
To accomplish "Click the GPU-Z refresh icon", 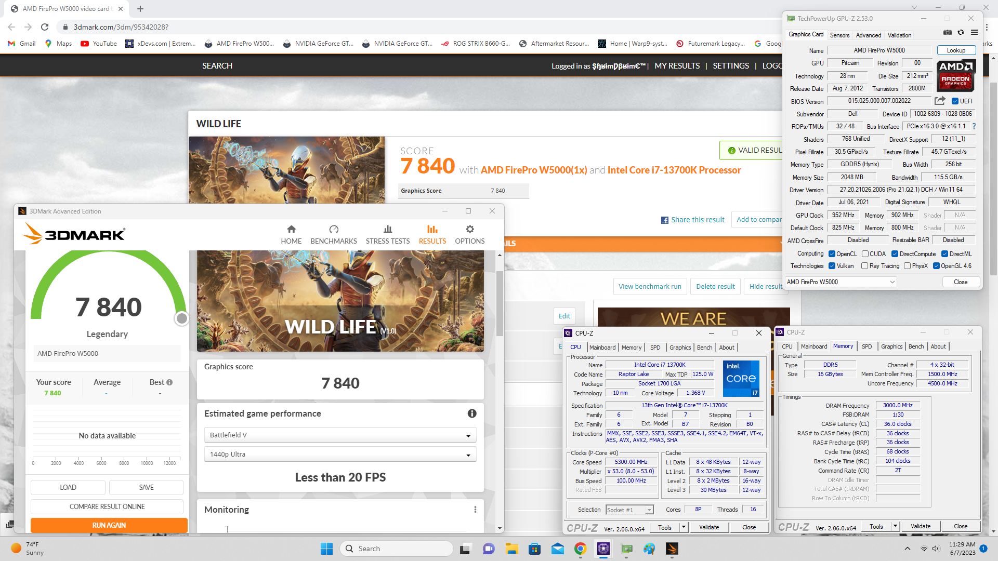I will 961,32.
